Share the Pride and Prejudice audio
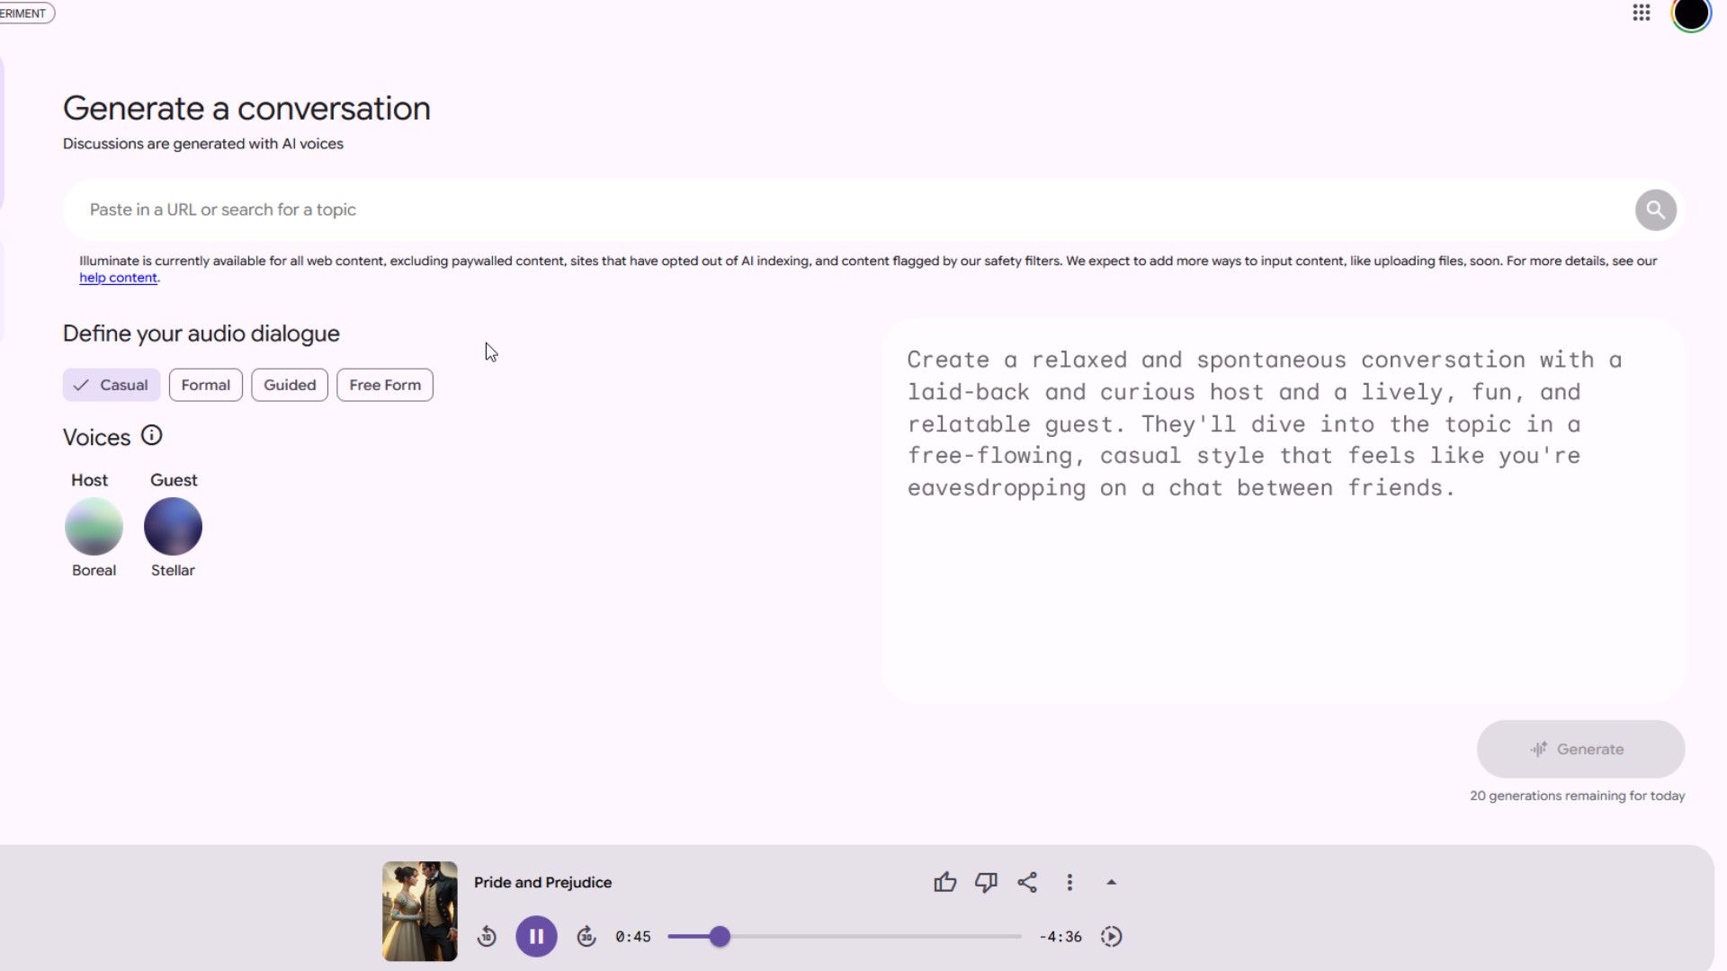This screenshot has width=1727, height=971. [x=1027, y=882]
